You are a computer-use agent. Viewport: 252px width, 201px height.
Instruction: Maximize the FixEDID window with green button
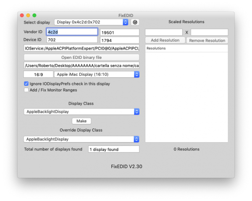(34, 15)
